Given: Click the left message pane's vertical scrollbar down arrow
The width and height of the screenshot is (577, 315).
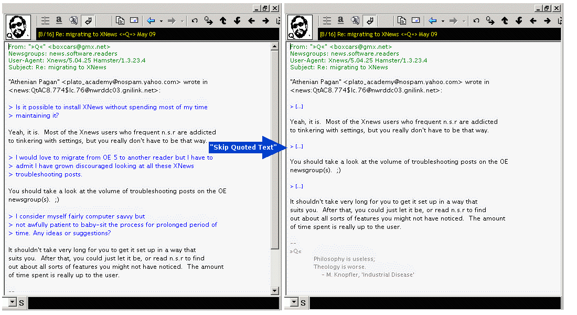Looking at the screenshot, I should coord(274,290).
